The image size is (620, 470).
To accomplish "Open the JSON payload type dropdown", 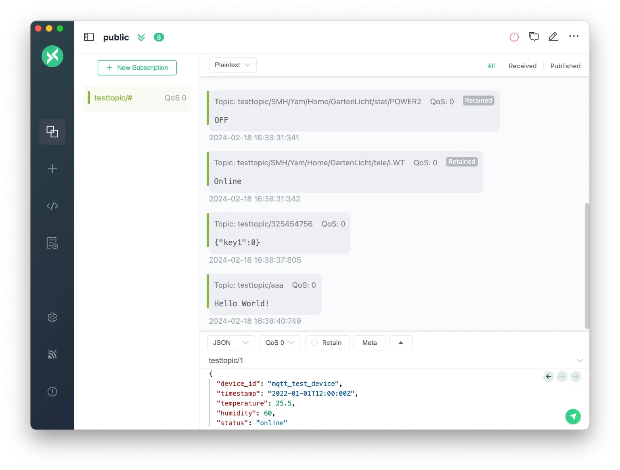I will 231,343.
